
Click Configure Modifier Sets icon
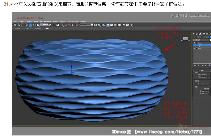point(209,65)
